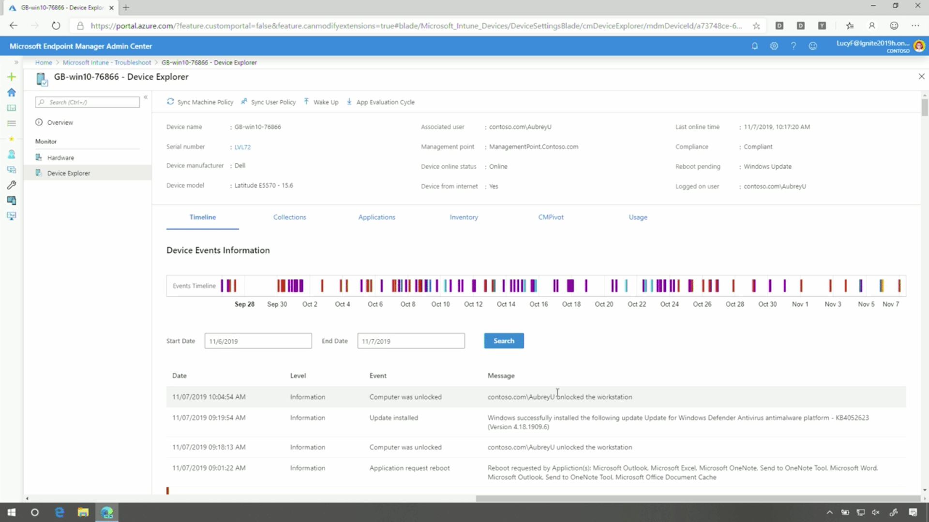
Task: Expand the Applications tab
Action: 376,217
